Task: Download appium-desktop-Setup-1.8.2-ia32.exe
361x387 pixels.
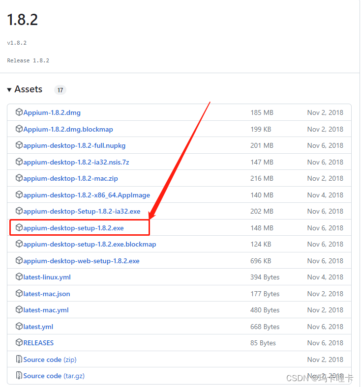Action: 82,212
